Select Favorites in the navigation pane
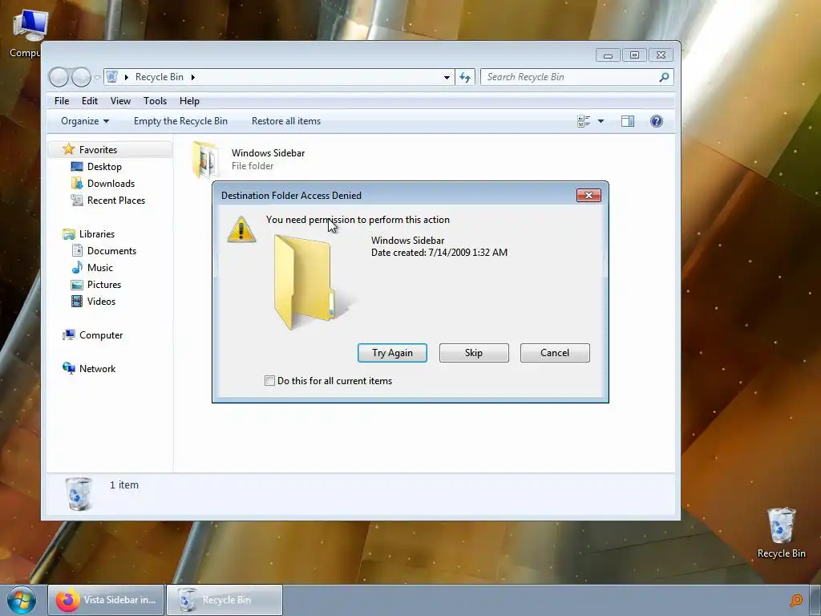The height and width of the screenshot is (616, 821). tap(98, 150)
